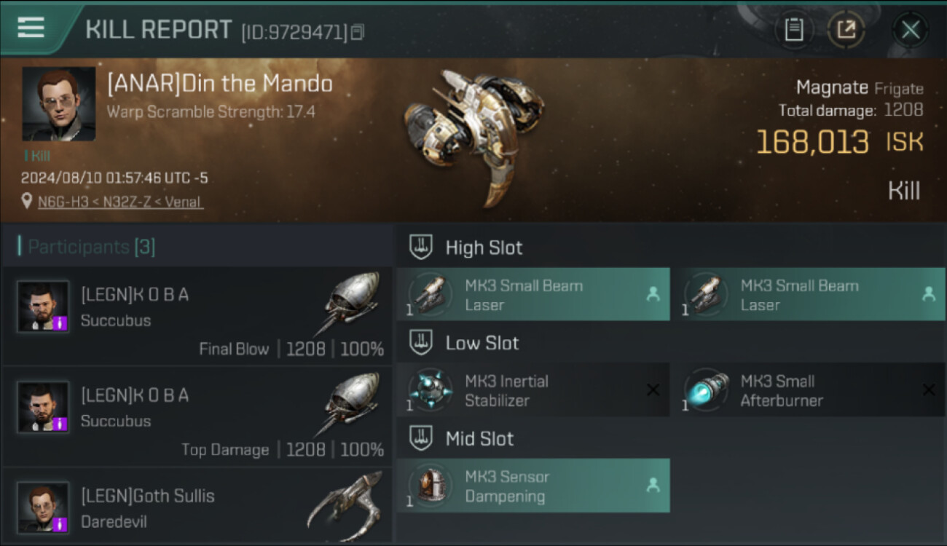Open the hamburger menu icon
Screen dimensions: 947x546
(31, 28)
